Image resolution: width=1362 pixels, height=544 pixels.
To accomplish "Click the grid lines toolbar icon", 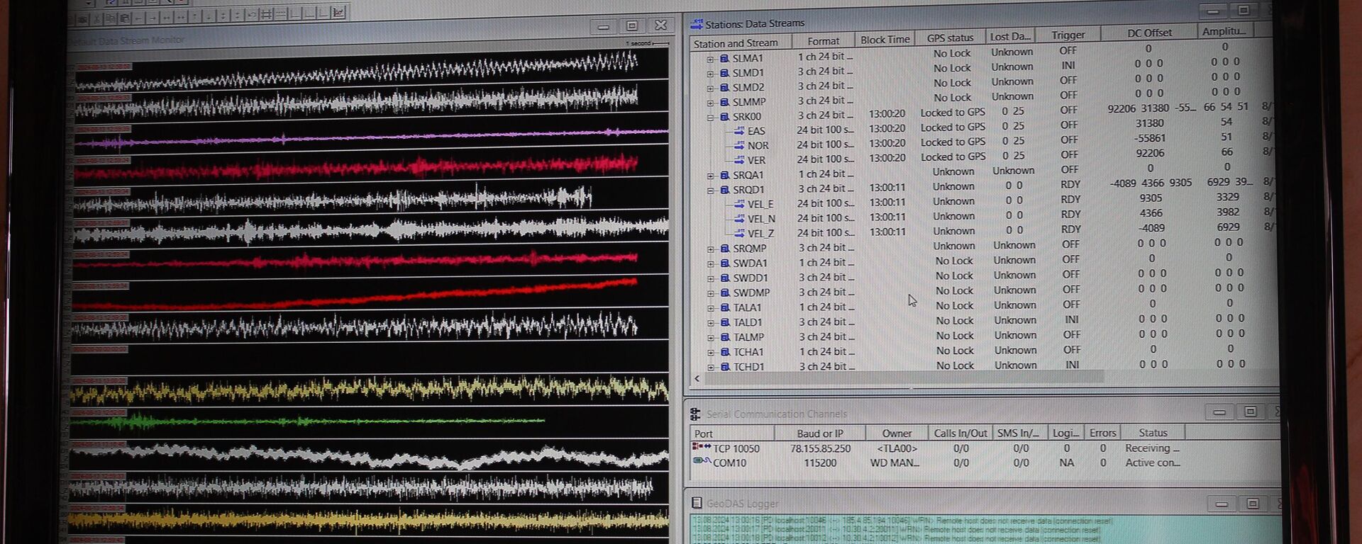I will [267, 14].
